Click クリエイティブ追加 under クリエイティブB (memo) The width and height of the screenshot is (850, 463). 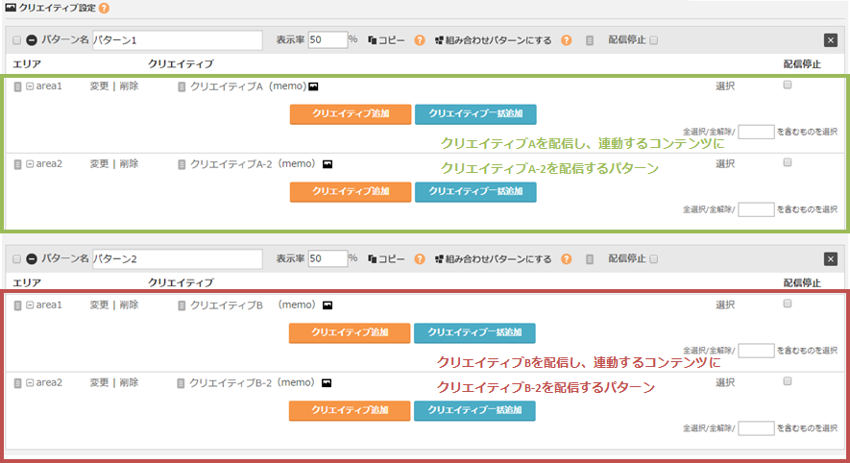[350, 333]
